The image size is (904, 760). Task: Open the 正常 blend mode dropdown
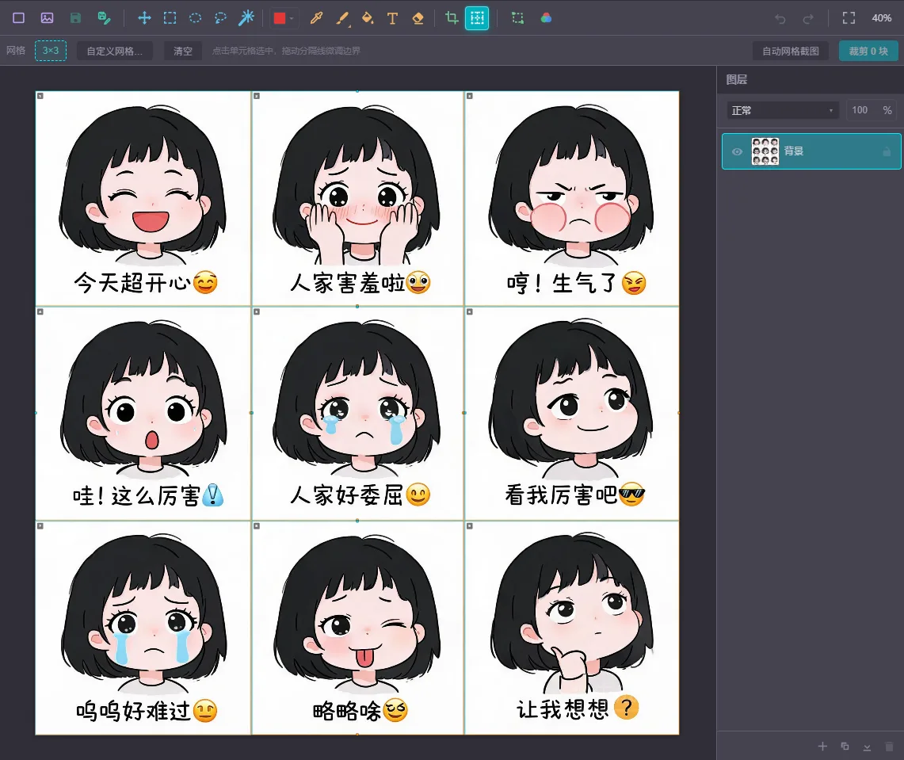point(782,110)
